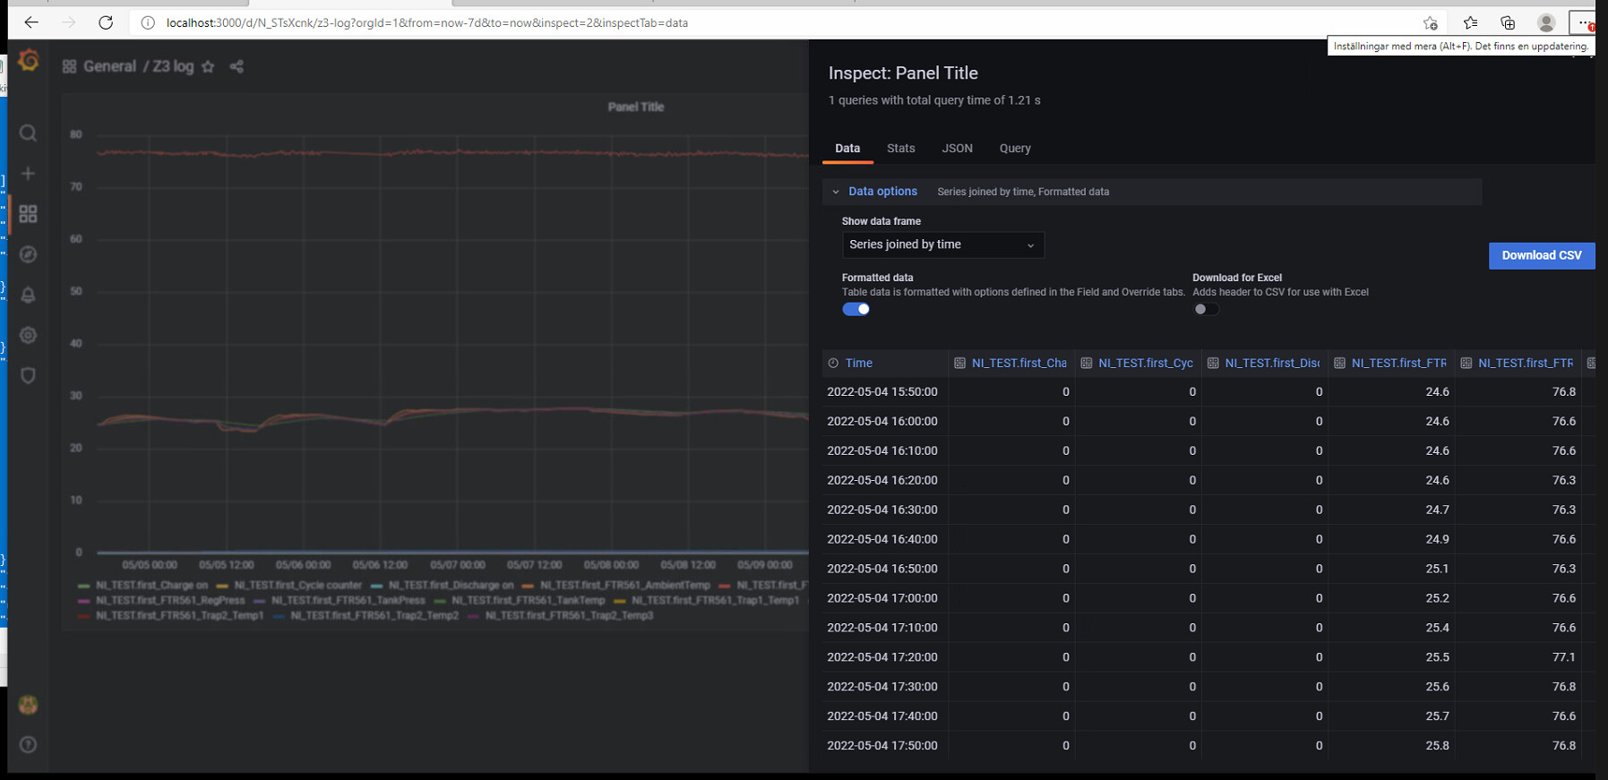Open the Dashboards grid icon in sidebar

coord(29,214)
